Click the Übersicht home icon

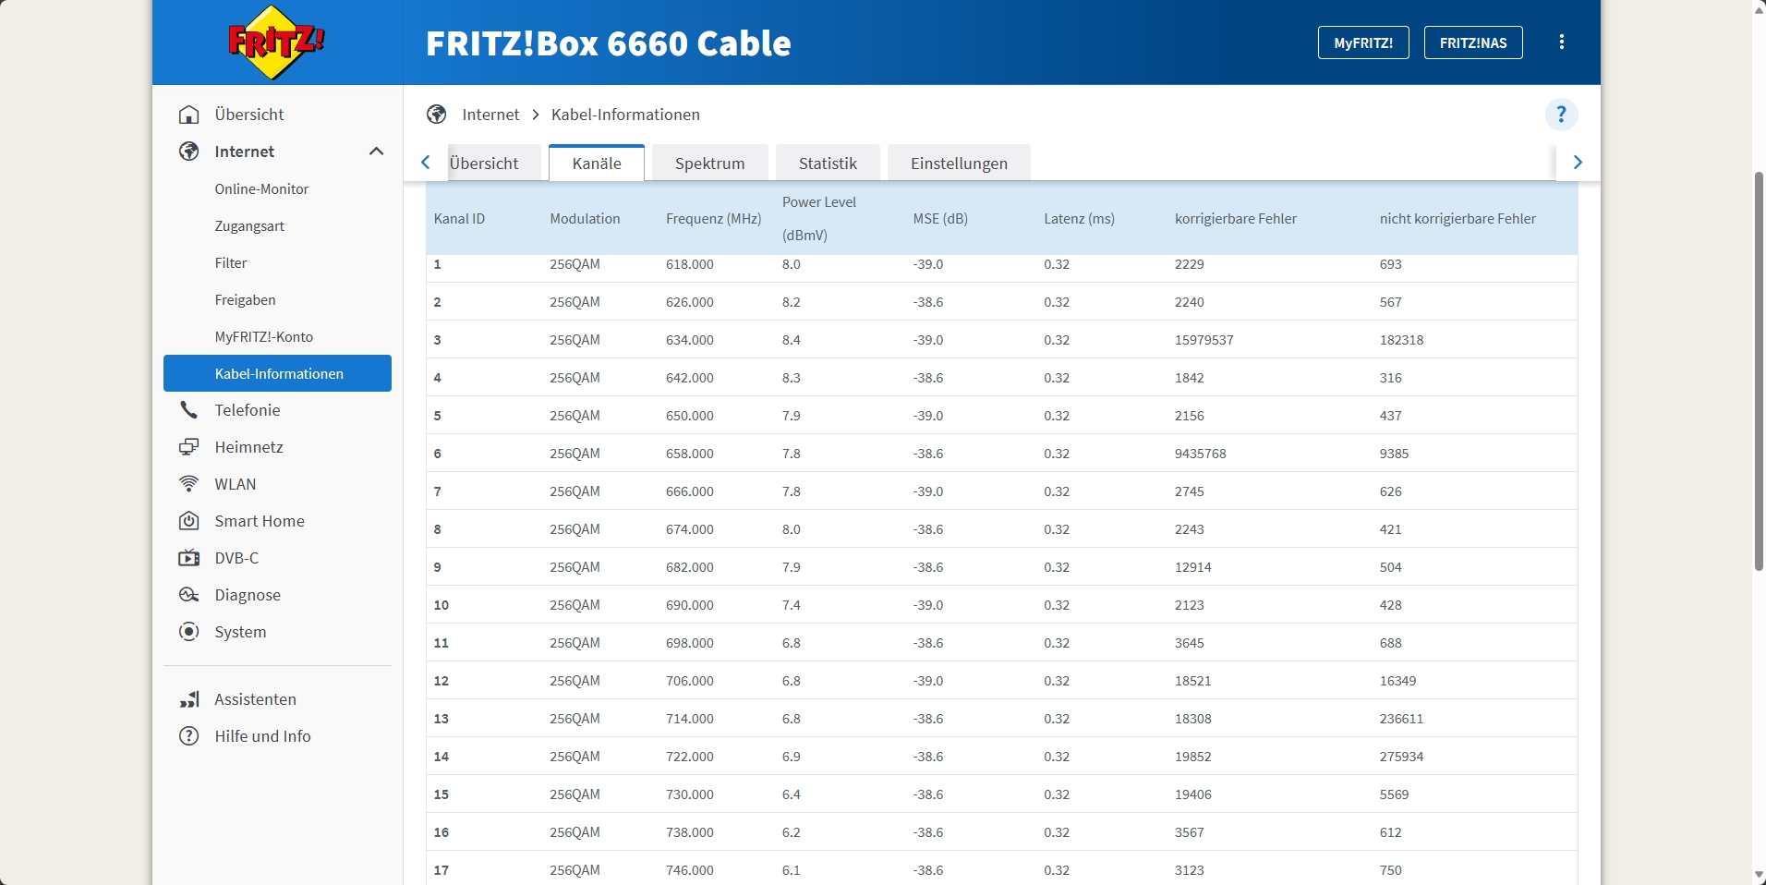(188, 114)
